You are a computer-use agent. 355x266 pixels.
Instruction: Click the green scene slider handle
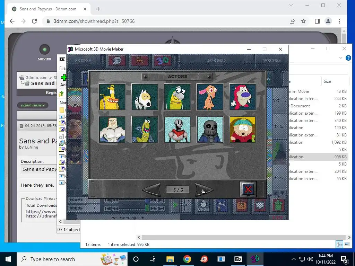click(147, 208)
